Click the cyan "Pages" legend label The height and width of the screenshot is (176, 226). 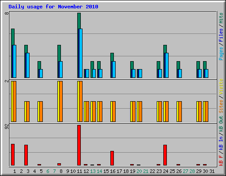(221, 54)
